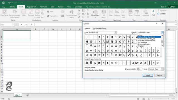
Task: Open the Formulas tab
Action: [x=43, y=7]
